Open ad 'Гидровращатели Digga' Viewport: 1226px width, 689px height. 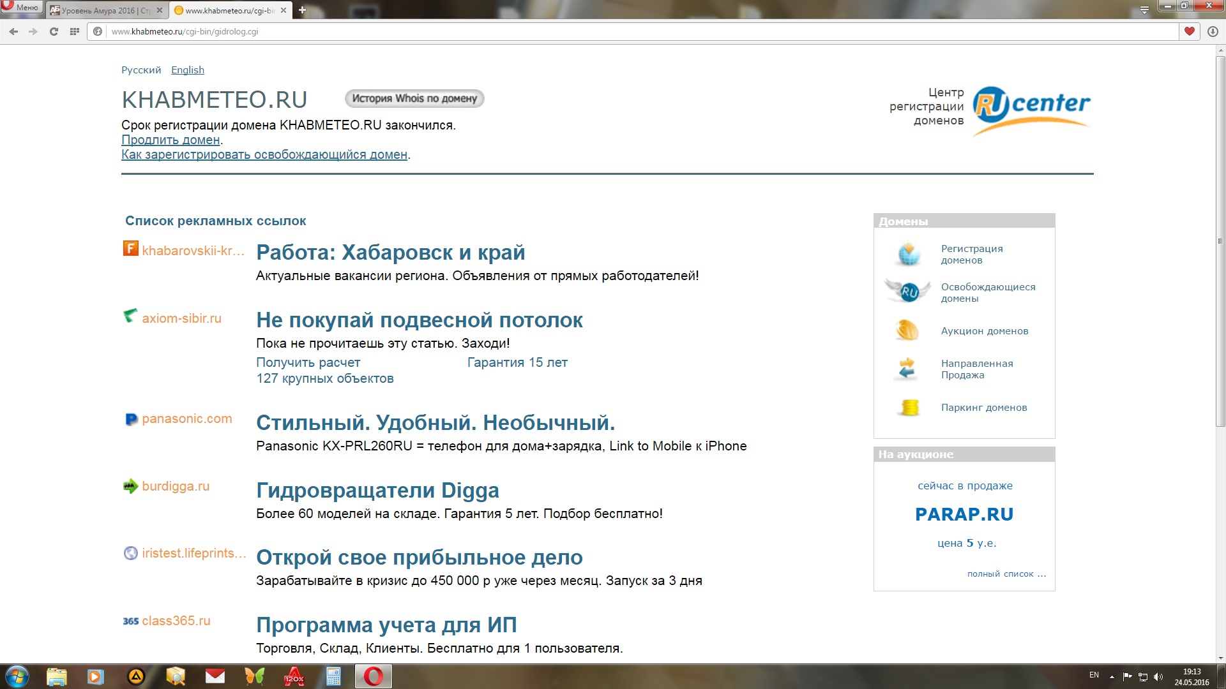pos(378,491)
